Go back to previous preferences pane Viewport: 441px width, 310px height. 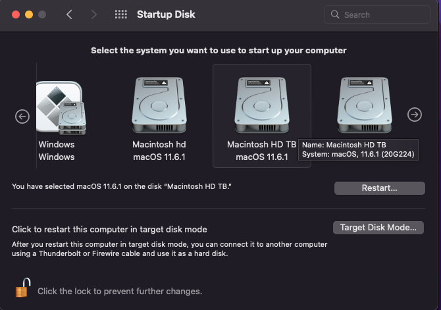(x=70, y=14)
